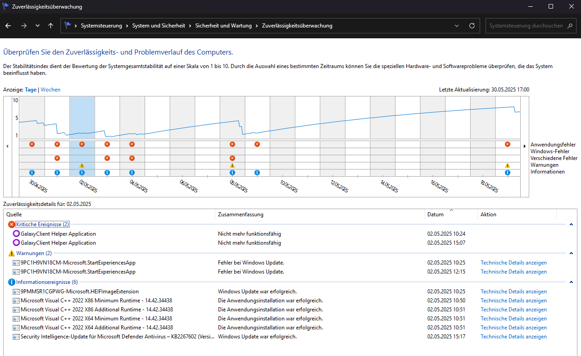
Task: Click the search magnifier icon
Action: tap(570, 26)
